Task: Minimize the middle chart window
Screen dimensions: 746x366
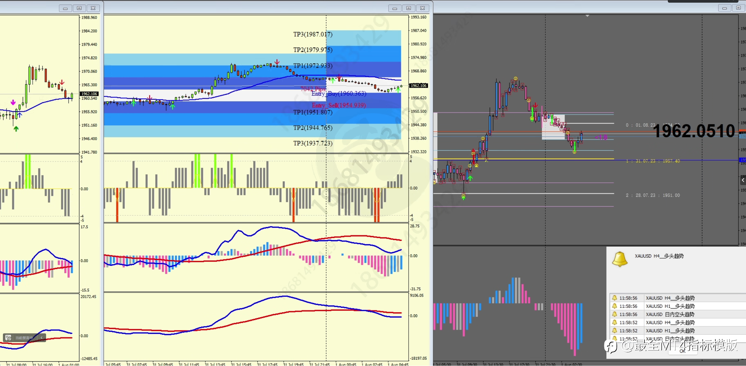Action: tap(395, 8)
